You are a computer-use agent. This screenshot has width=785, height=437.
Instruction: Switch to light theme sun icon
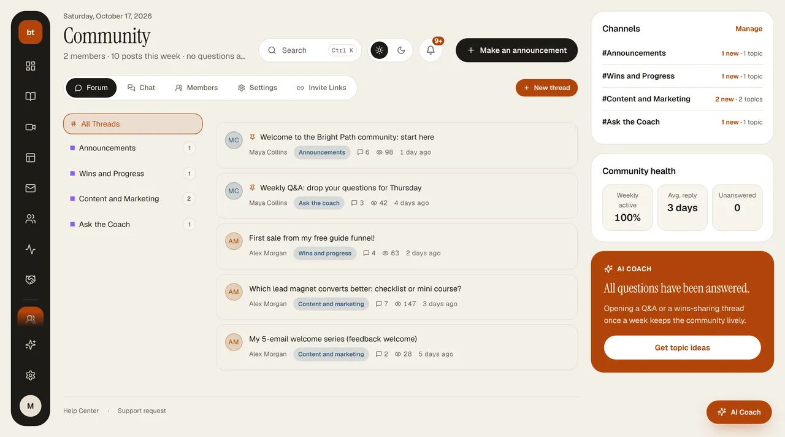tap(379, 50)
